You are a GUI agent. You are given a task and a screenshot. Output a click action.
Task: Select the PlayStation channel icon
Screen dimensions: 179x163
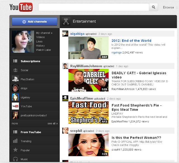(x=15, y=79)
